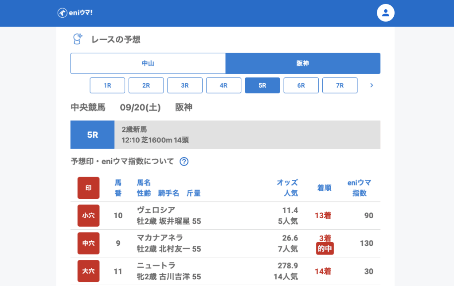Click horse name ヴェロシア row
The height and width of the screenshot is (286, 454).
(156, 210)
